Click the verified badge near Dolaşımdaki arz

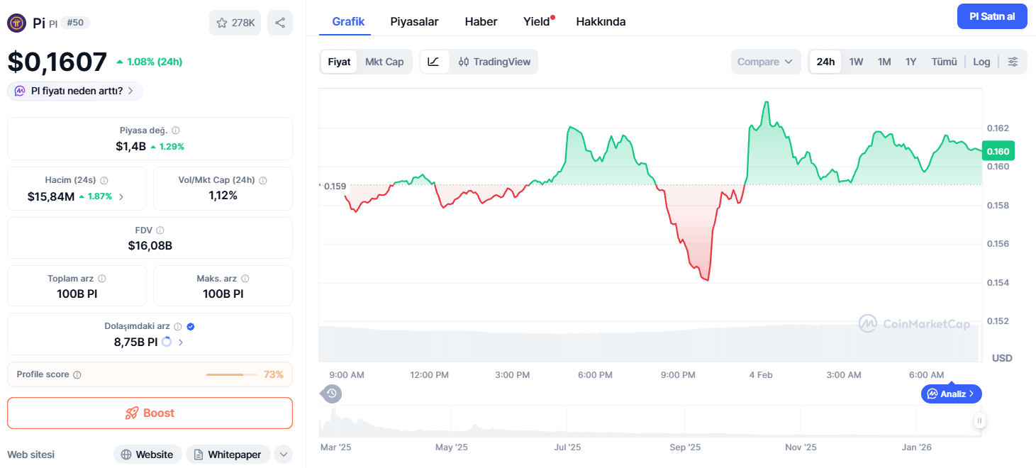191,327
